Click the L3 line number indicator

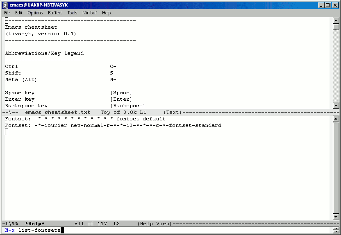tap(117, 224)
